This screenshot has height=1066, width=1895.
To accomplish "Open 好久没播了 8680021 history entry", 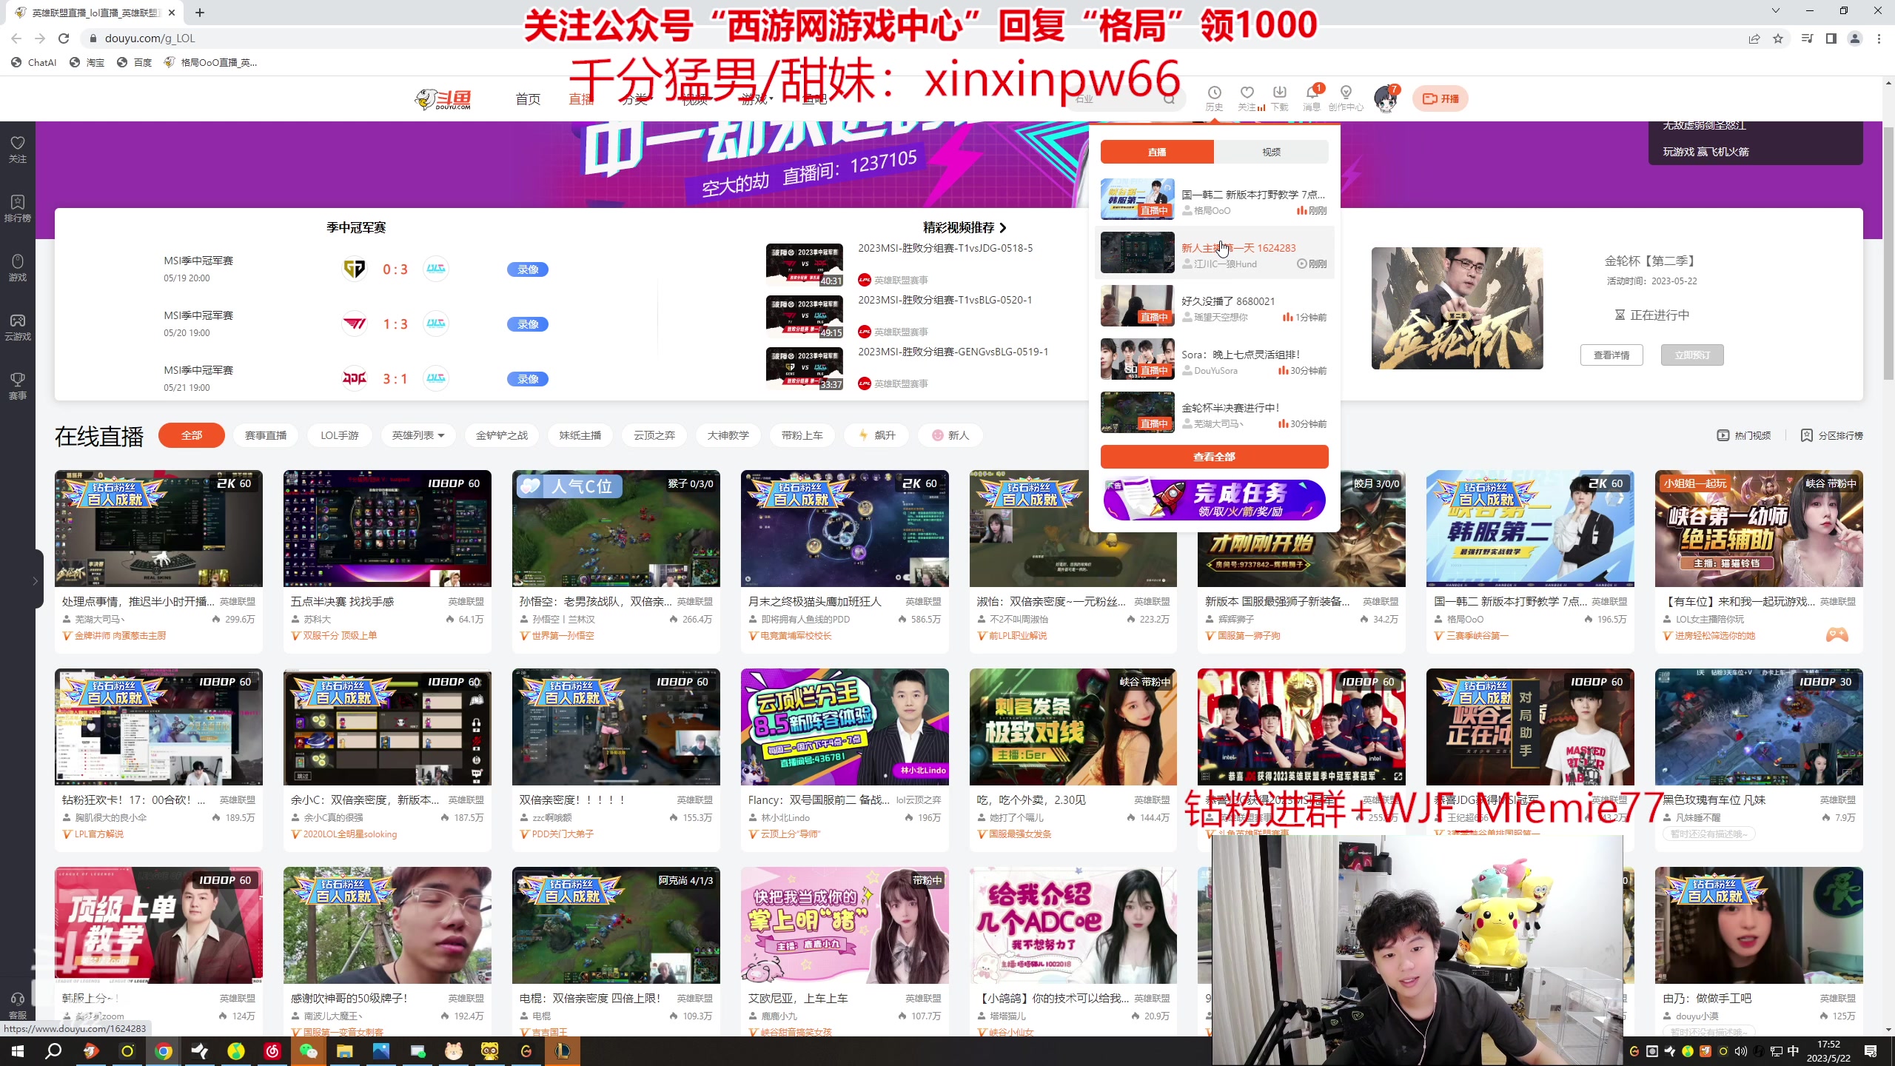I will [x=1214, y=306].
